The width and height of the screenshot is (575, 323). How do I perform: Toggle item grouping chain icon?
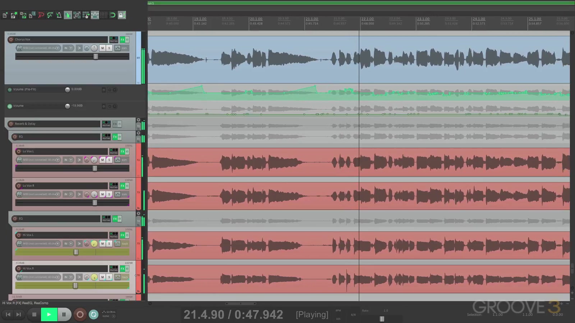click(x=77, y=15)
